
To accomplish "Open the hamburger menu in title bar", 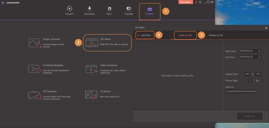I will point(200,2).
